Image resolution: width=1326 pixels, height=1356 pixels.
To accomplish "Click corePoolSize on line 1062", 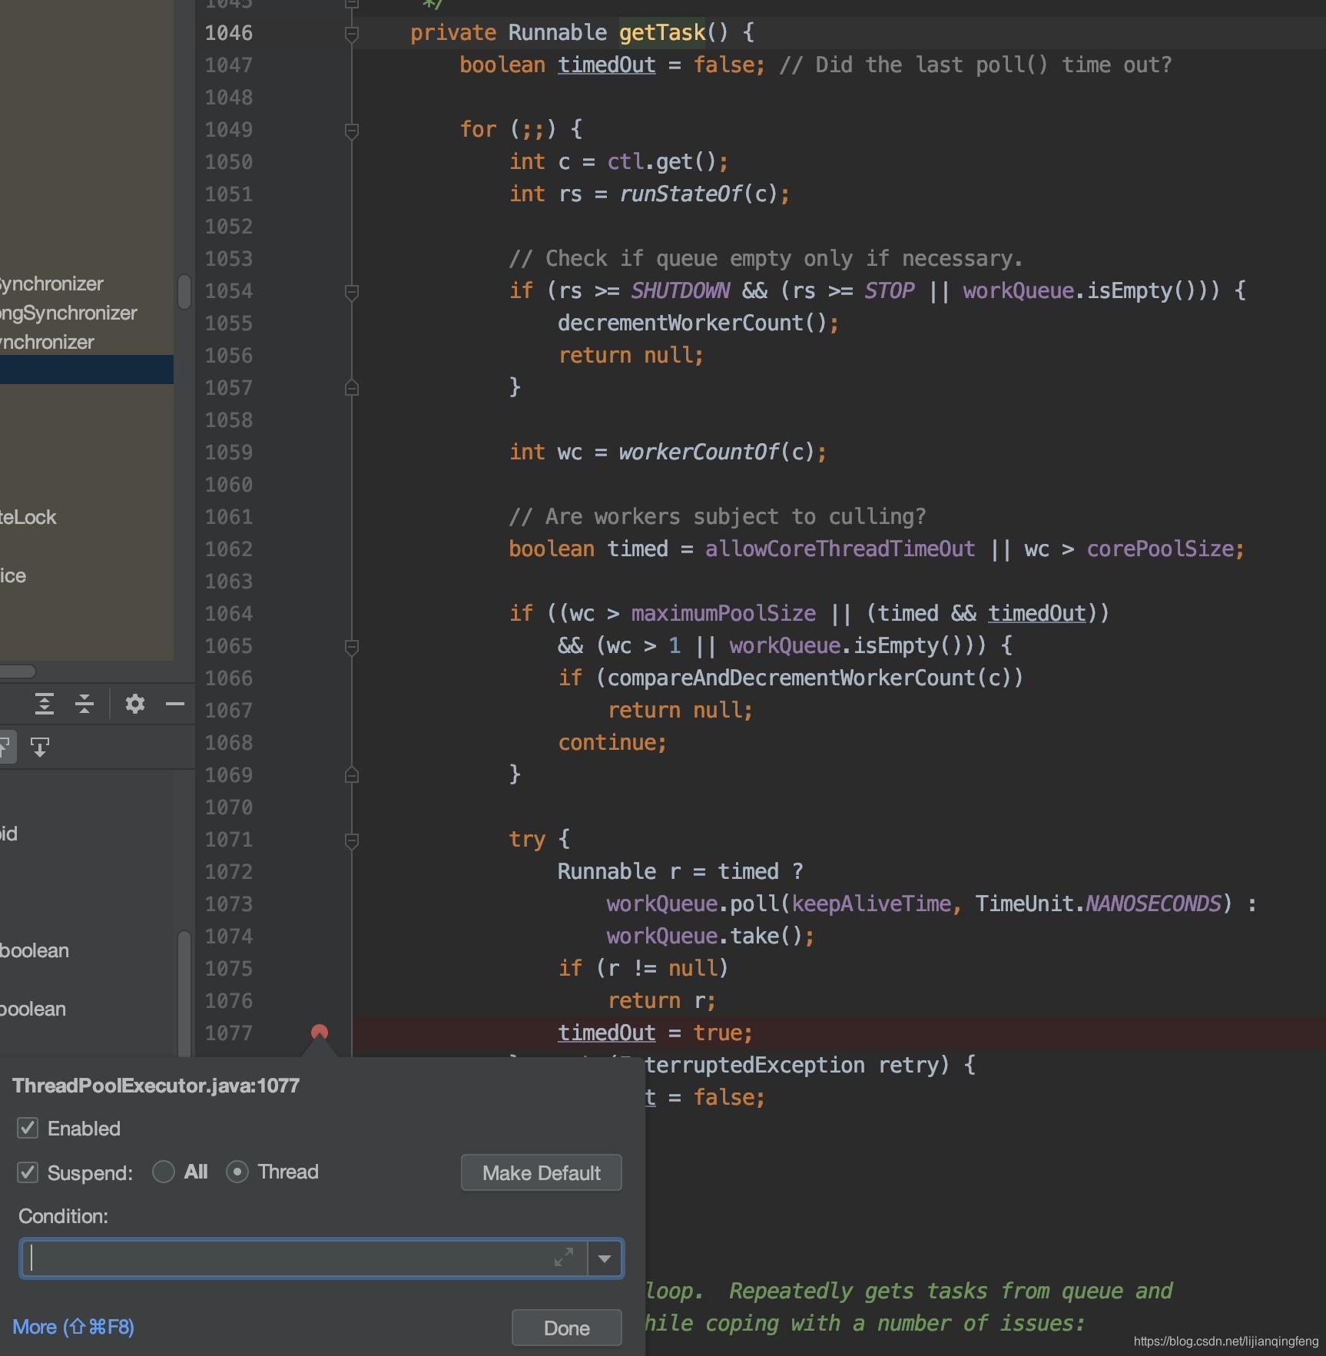I will (x=1160, y=549).
